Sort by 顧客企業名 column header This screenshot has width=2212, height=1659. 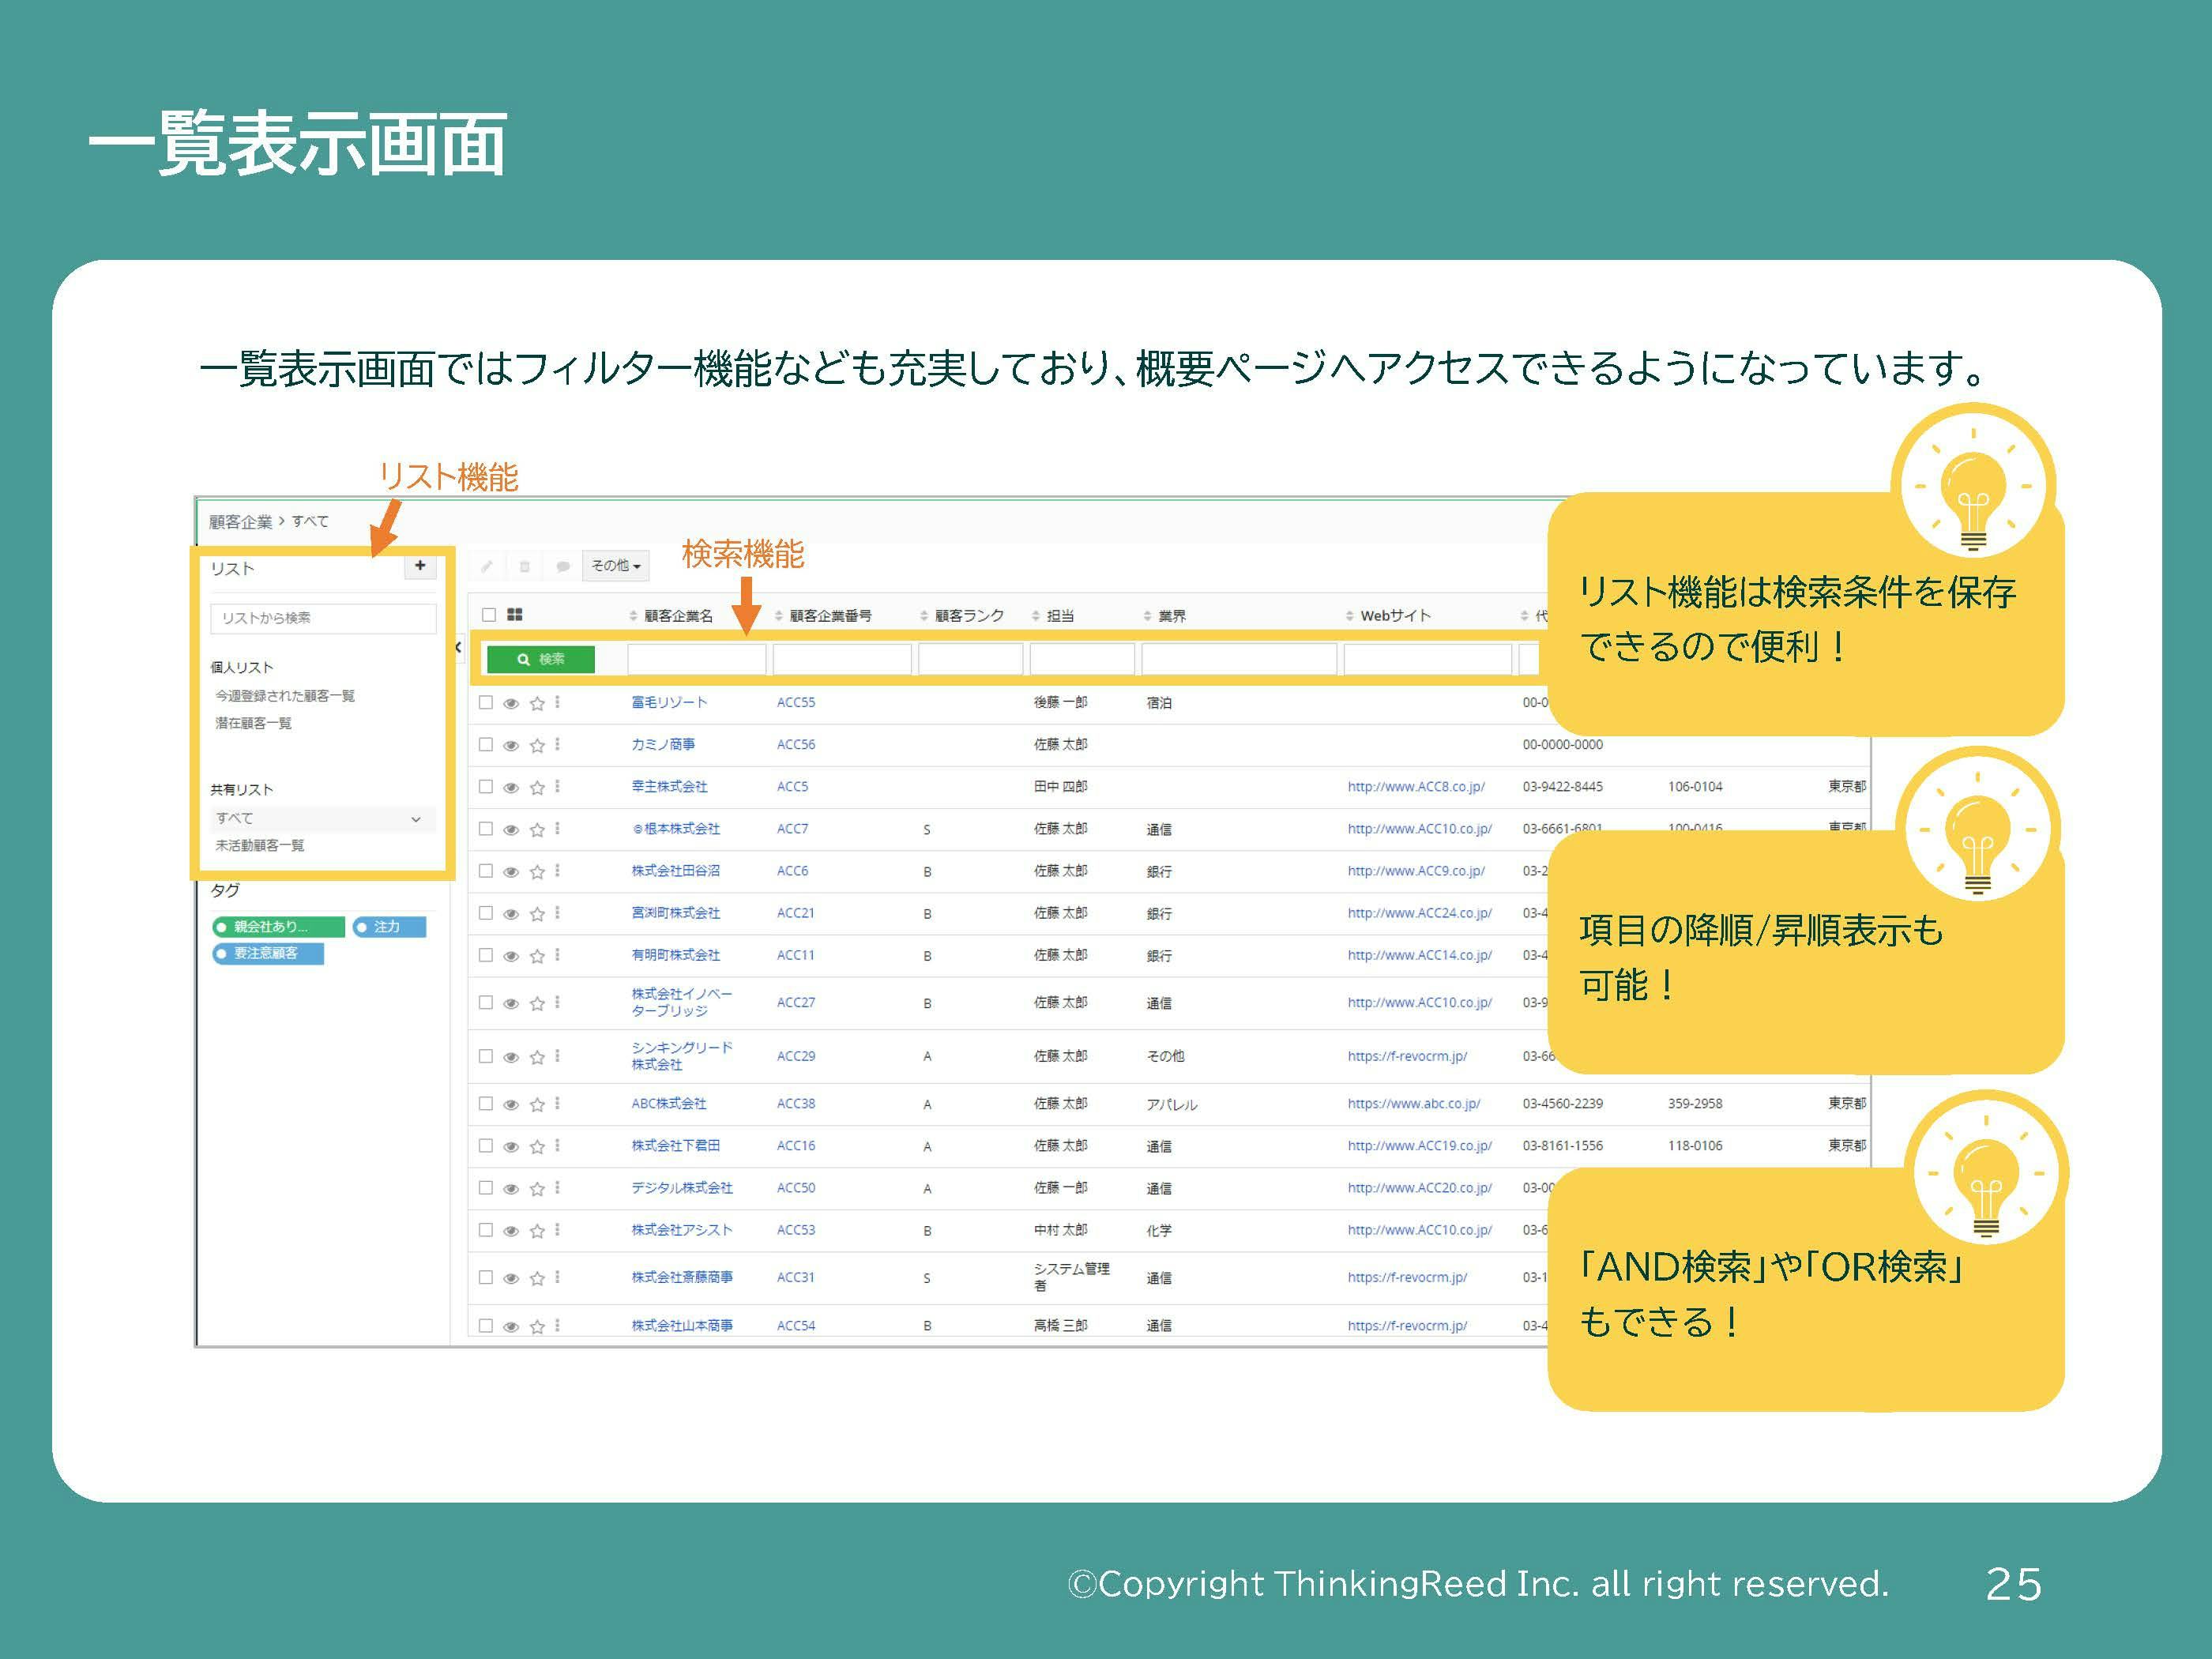(x=677, y=616)
